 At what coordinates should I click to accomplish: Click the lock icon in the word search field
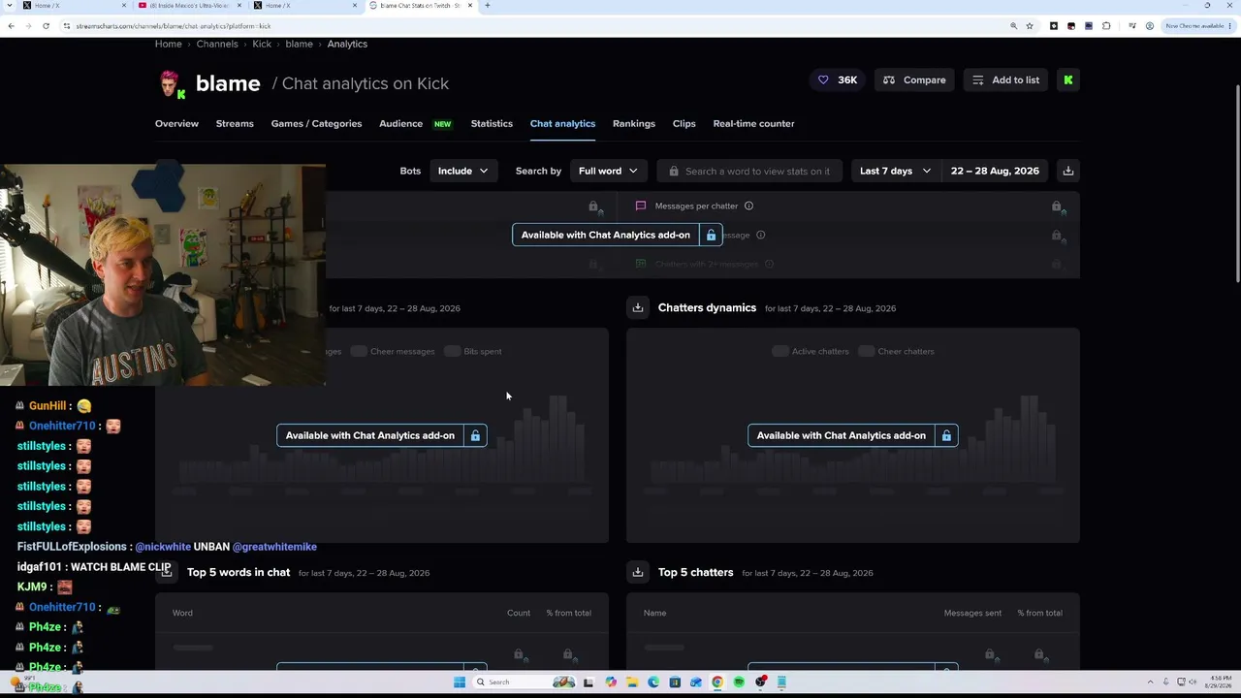673,172
